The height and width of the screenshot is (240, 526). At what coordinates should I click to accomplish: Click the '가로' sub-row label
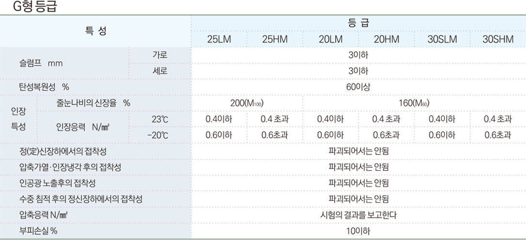pos(160,55)
